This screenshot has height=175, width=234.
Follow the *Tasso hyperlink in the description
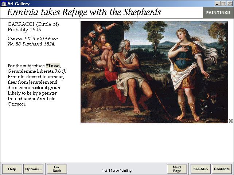point(53,66)
